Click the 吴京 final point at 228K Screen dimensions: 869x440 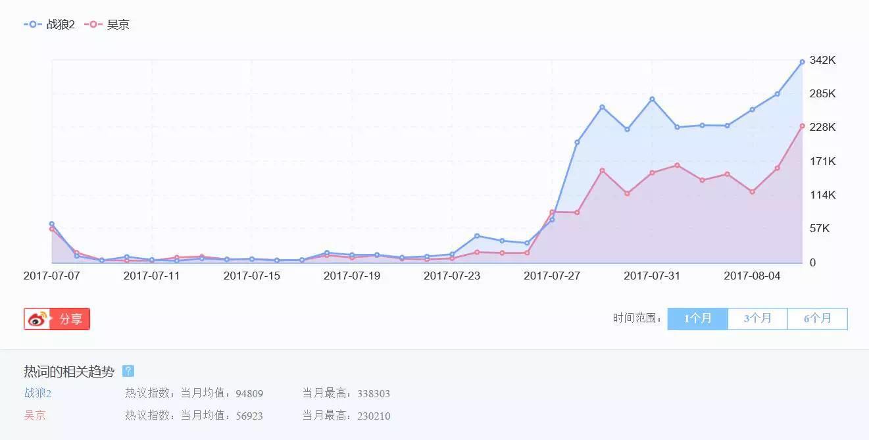click(802, 126)
